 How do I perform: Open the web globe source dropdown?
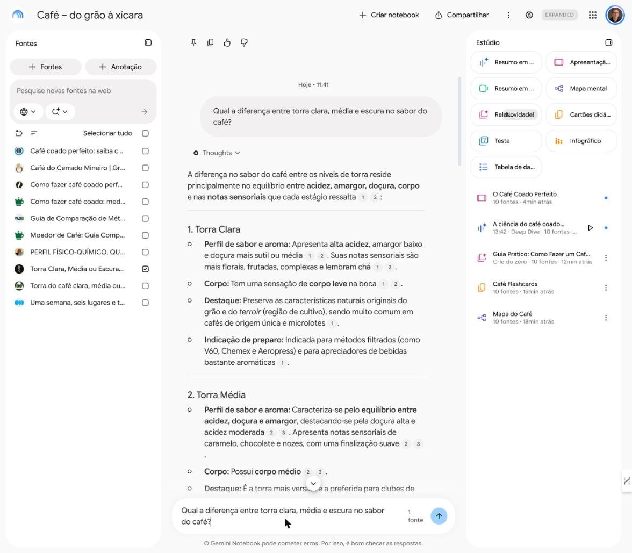28,112
